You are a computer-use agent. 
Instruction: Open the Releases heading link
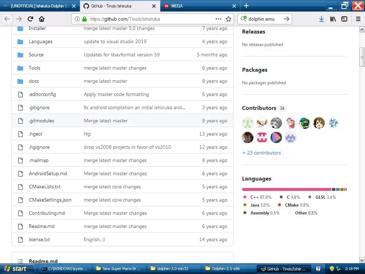click(253, 32)
